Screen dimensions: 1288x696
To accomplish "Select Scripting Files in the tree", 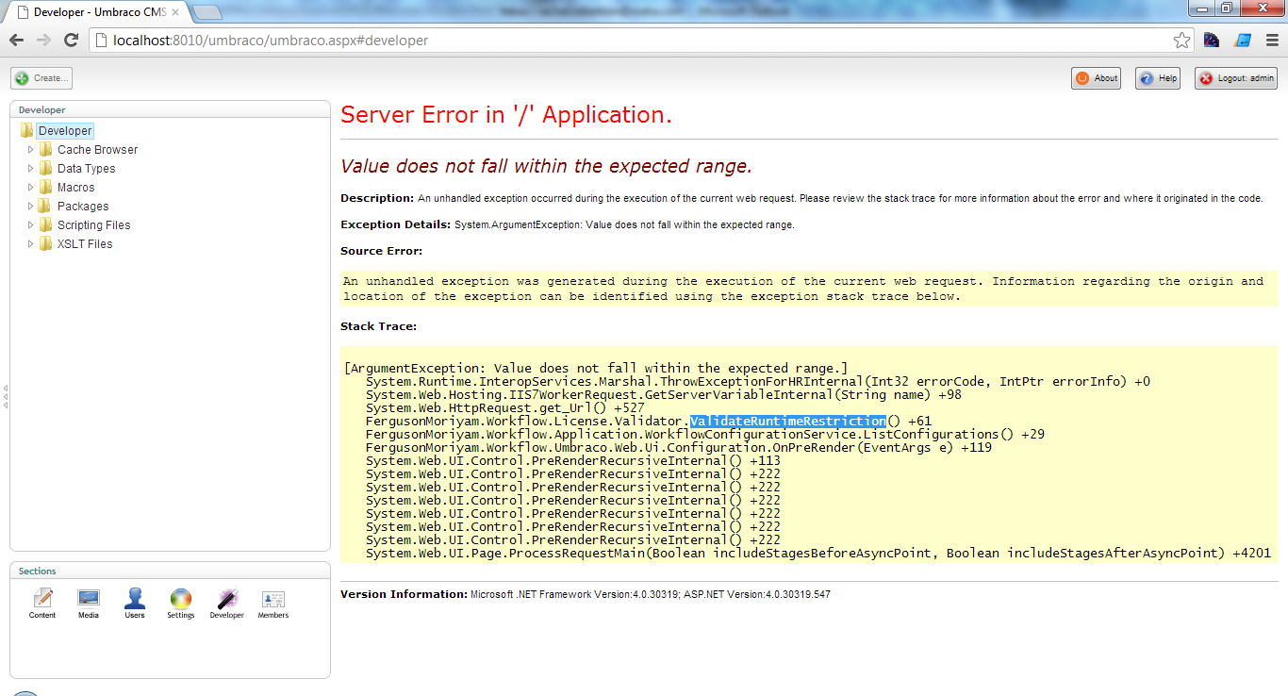I will point(93,225).
